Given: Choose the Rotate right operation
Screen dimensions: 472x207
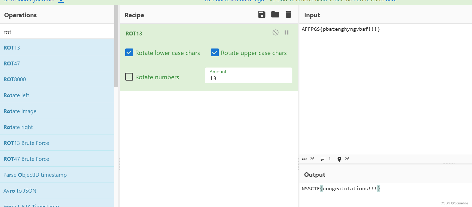Looking at the screenshot, I should [57, 127].
